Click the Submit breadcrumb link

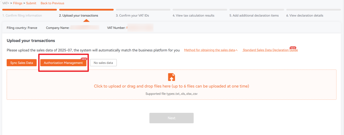(x=31, y=3)
